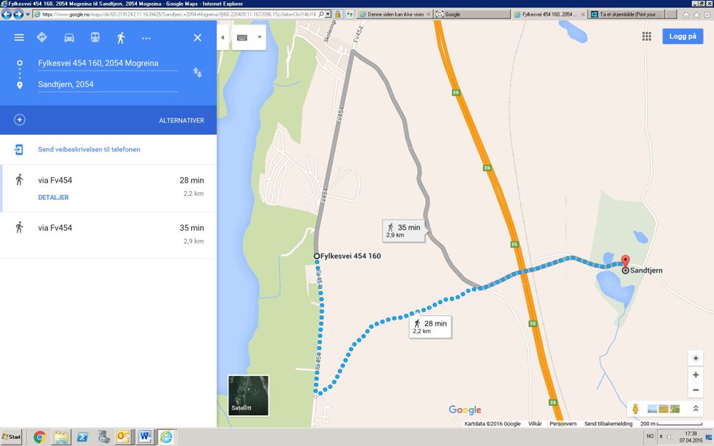Screen dimensions: 714x446
Task: Edit the starting point Fylkesvei 454 160 field
Action: click(x=108, y=64)
